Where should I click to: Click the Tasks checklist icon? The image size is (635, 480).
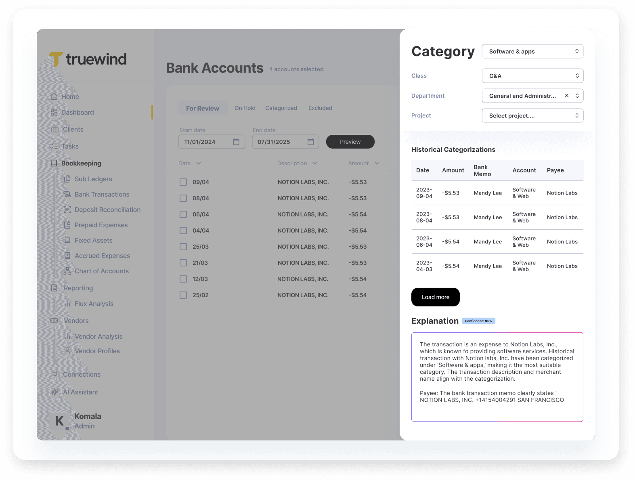54,146
